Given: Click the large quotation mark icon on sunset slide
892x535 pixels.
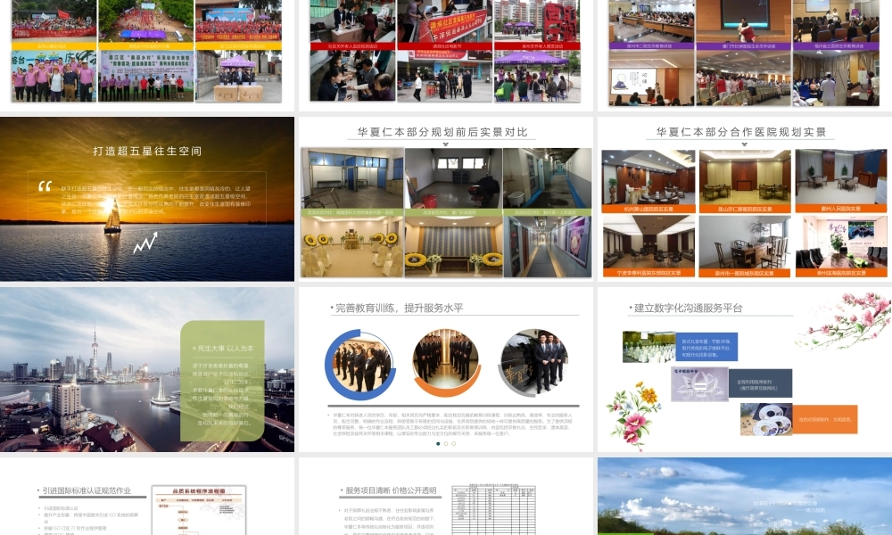Looking at the screenshot, I should (x=45, y=186).
